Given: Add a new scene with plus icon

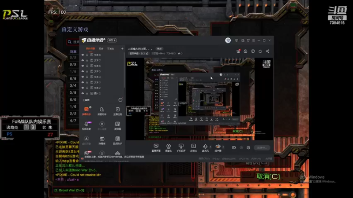Looking at the screenshot, I should click(122, 49).
